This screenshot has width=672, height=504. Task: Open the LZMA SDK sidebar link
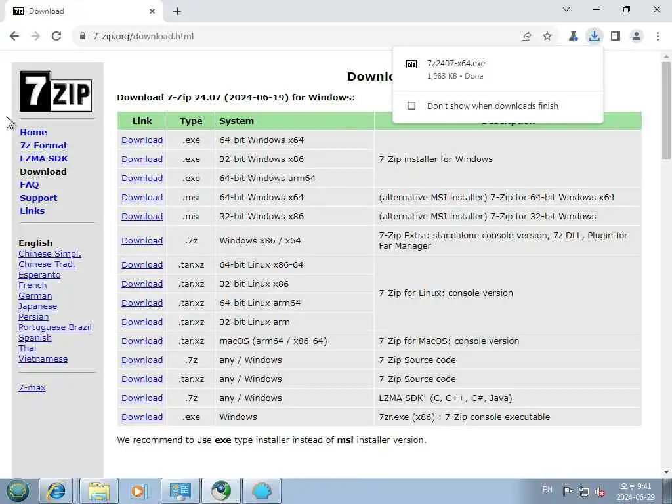pyautogui.click(x=44, y=159)
